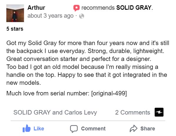176x136 pixels.
Task: Like the review via Like label
Action: (x=39, y=129)
